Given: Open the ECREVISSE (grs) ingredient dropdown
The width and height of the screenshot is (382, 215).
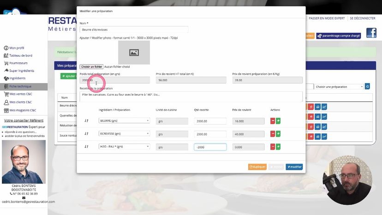Looking at the screenshot, I should [124, 133].
